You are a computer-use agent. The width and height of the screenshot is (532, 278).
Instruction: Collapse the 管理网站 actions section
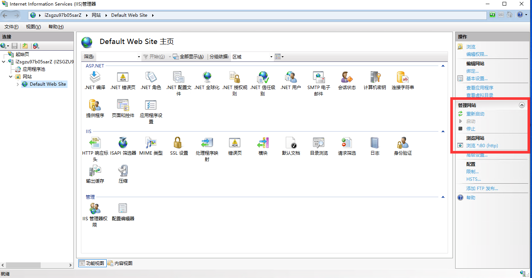[522, 105]
